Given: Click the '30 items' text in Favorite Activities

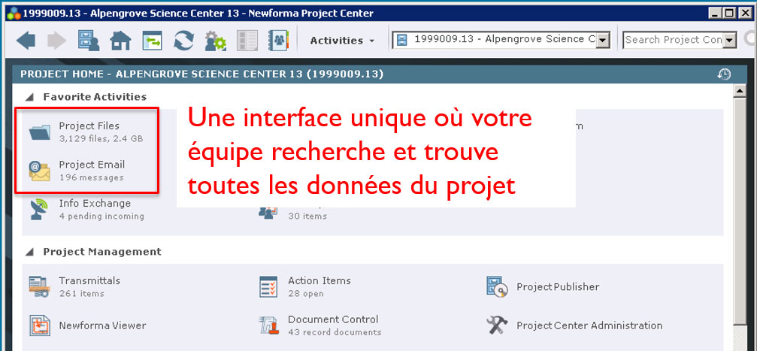Looking at the screenshot, I should pyautogui.click(x=307, y=216).
